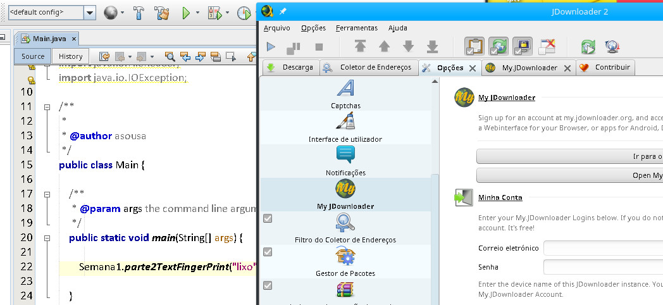
Task: Open Forward history dropdown in editor toolbar
Action: (x=152, y=56)
